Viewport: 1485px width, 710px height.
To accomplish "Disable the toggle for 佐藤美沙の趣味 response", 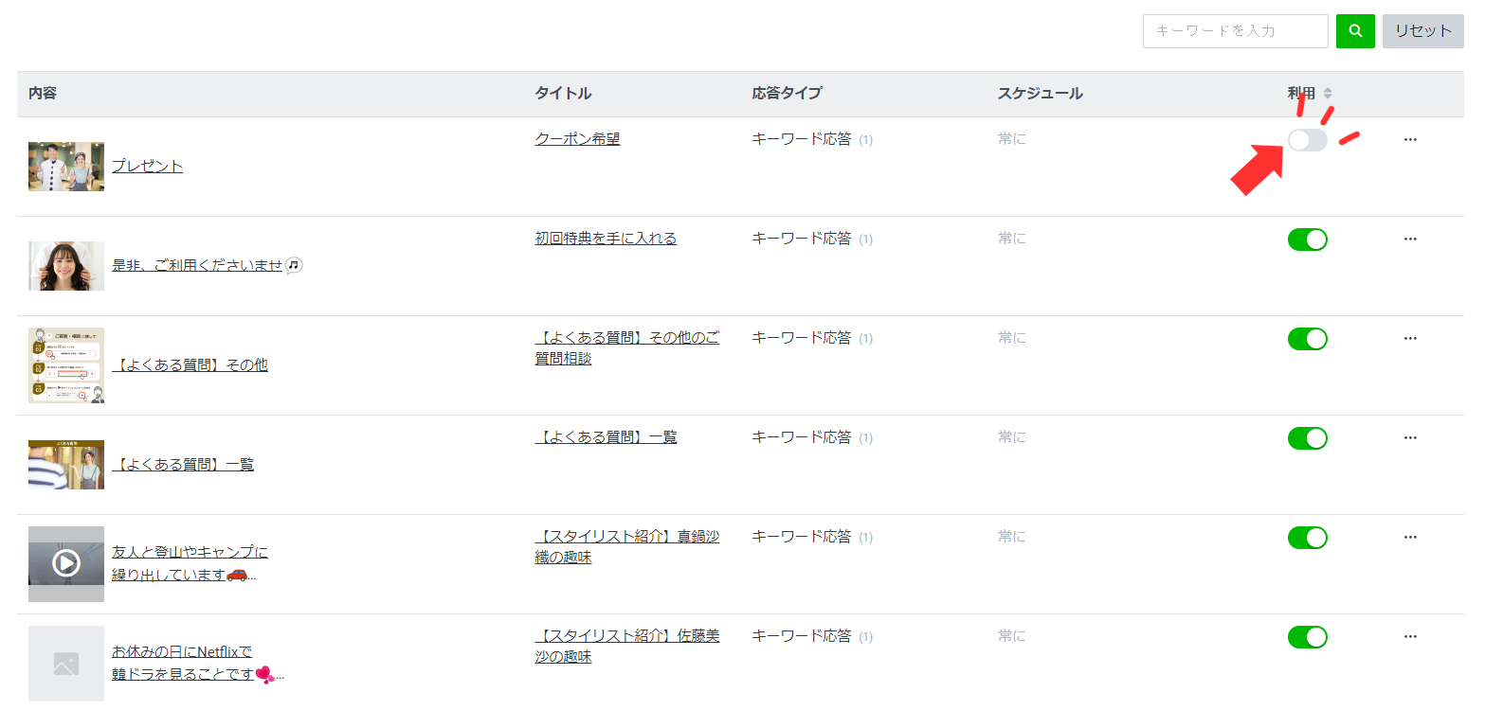I will 1308,637.
